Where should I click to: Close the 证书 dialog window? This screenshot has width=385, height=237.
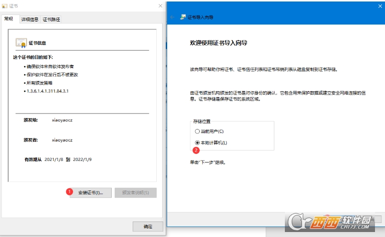(x=160, y=5)
